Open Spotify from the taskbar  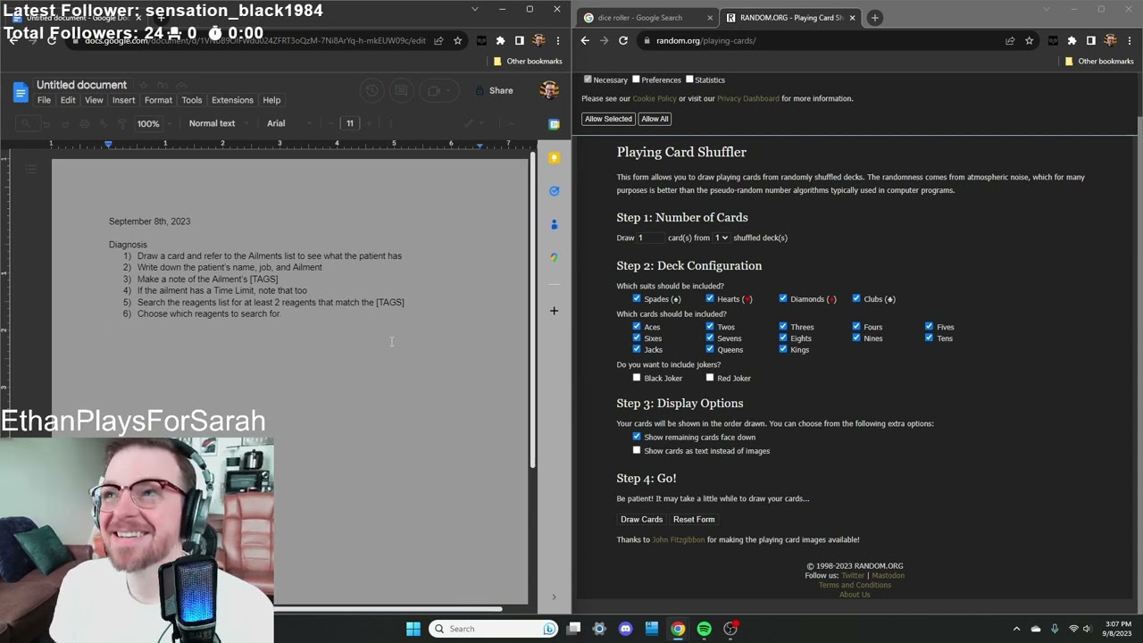[x=704, y=629]
